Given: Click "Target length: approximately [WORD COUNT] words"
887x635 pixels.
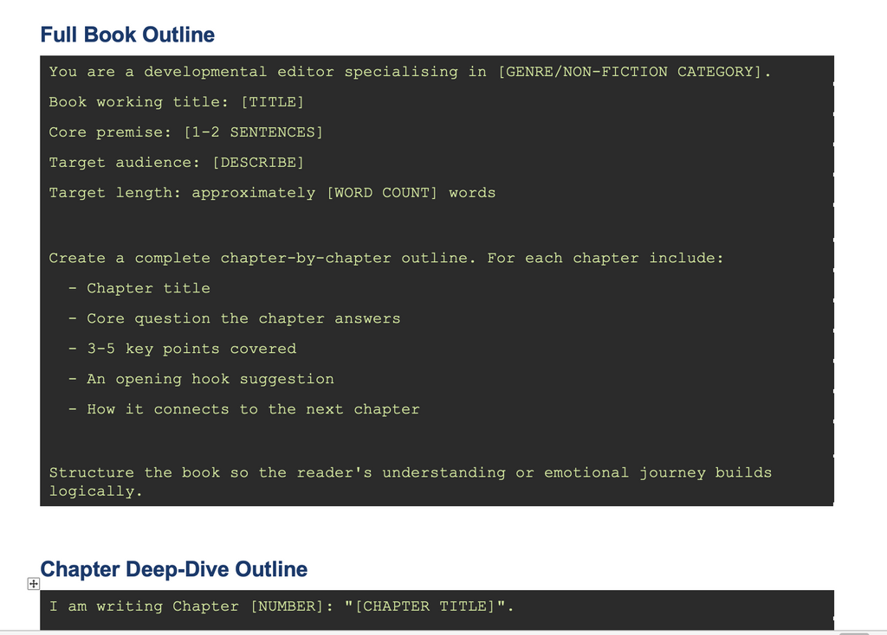Looking at the screenshot, I should 272,193.
